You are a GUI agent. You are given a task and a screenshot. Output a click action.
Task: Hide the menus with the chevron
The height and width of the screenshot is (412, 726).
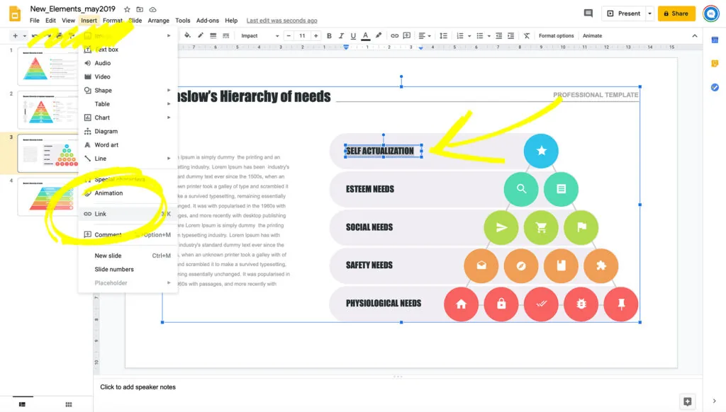point(695,35)
